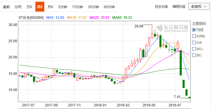Click the active 周K tab

click(x=40, y=7)
